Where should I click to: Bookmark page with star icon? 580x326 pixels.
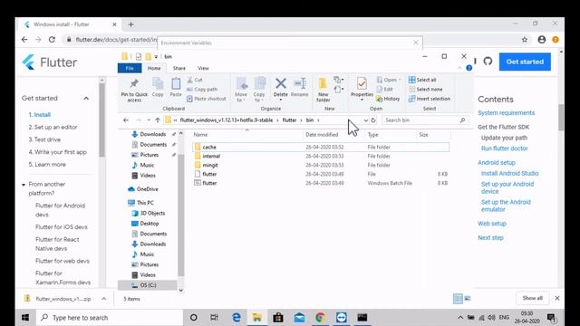[x=525, y=40]
